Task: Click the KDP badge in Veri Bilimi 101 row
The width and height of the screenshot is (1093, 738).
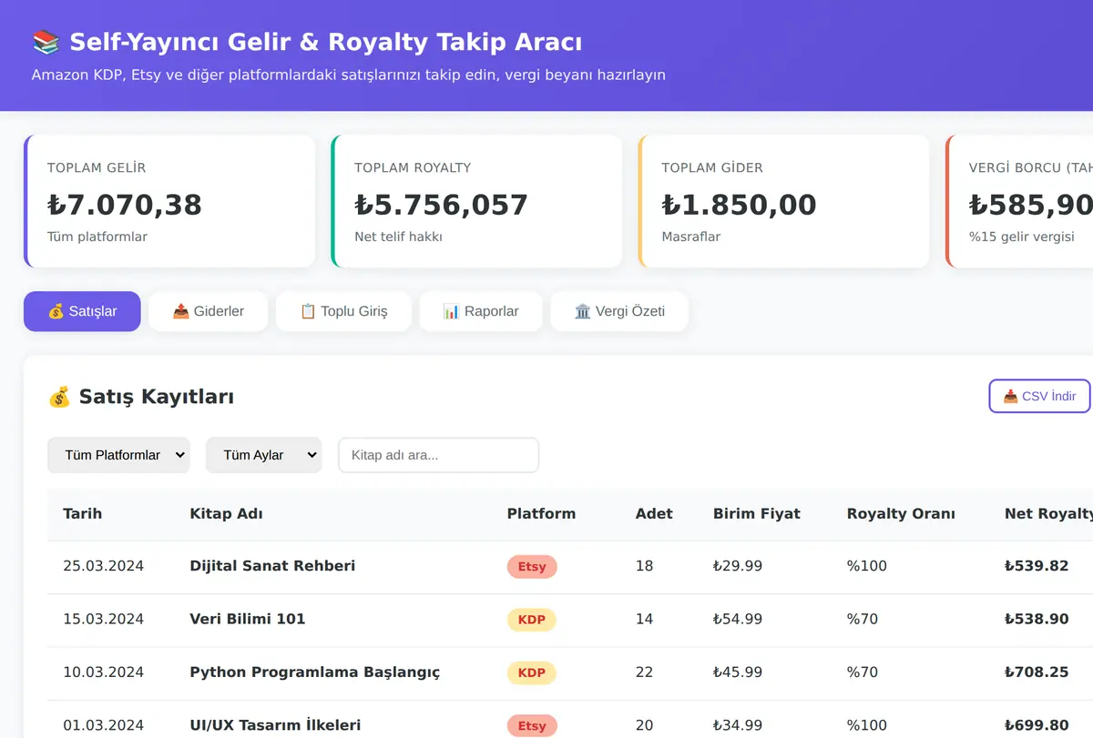Action: 531,620
